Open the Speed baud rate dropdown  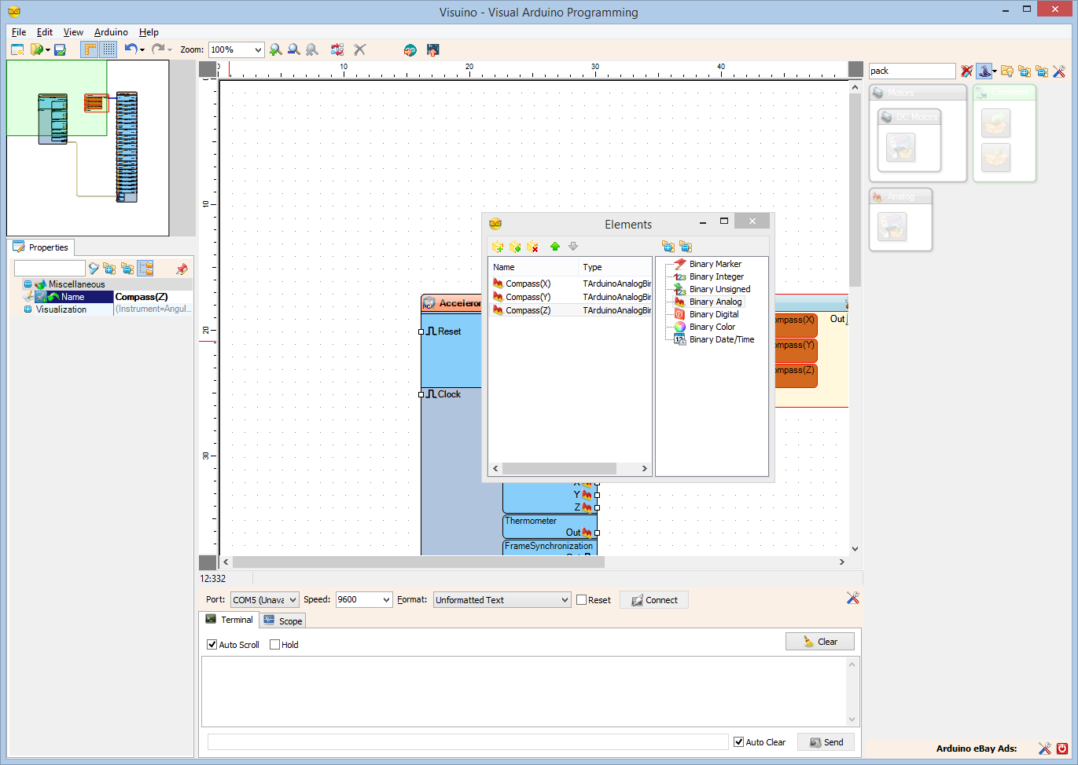(386, 600)
